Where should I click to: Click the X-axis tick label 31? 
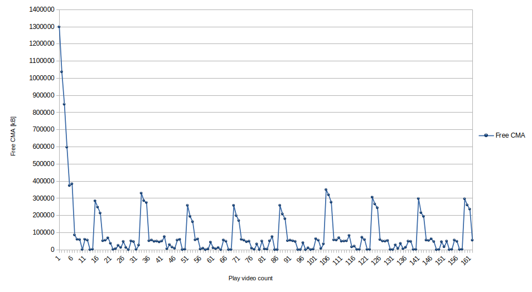pyautogui.click(x=134, y=260)
